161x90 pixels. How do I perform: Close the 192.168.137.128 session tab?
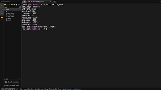pos(51,2)
